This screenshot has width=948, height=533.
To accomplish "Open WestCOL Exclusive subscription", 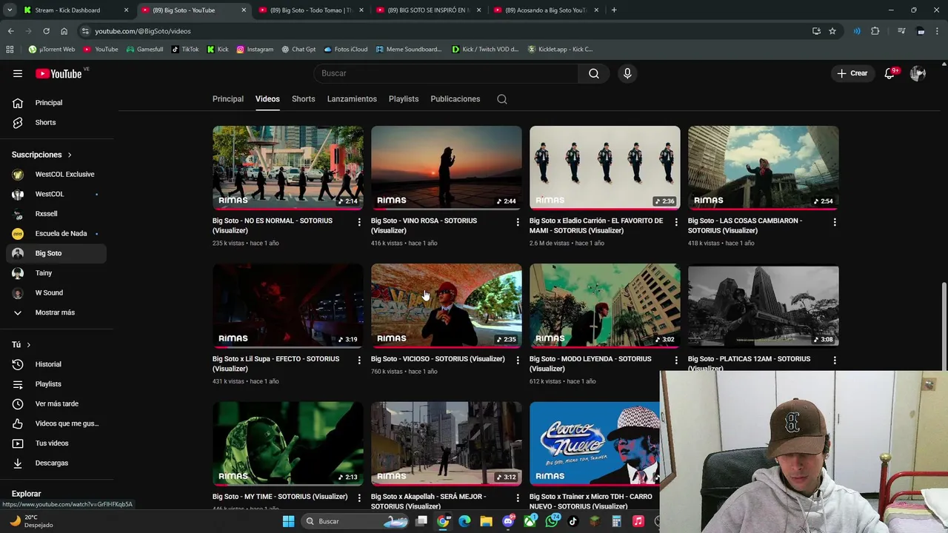I will (56, 175).
